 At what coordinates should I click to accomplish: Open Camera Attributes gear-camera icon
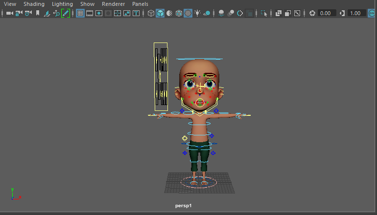point(28,13)
